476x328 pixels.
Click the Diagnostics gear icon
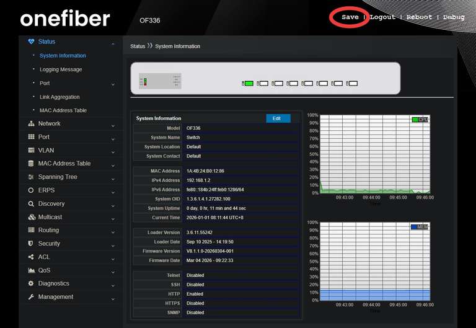click(31, 283)
